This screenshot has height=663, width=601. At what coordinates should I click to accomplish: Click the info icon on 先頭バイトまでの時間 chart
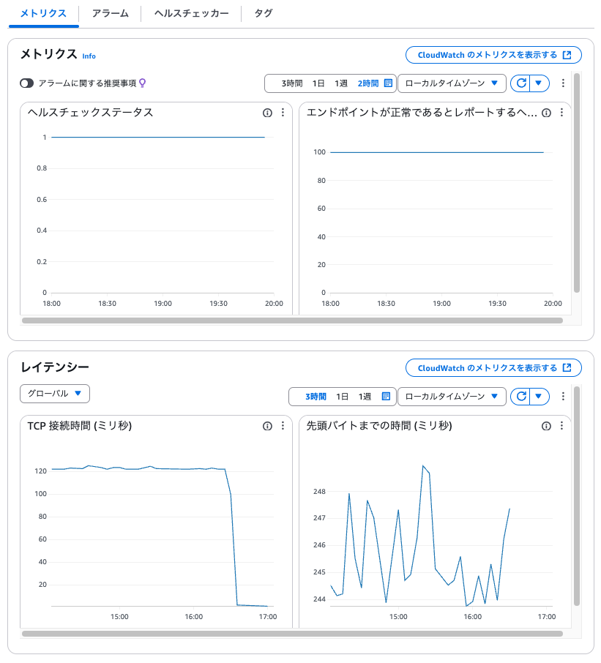(x=545, y=427)
